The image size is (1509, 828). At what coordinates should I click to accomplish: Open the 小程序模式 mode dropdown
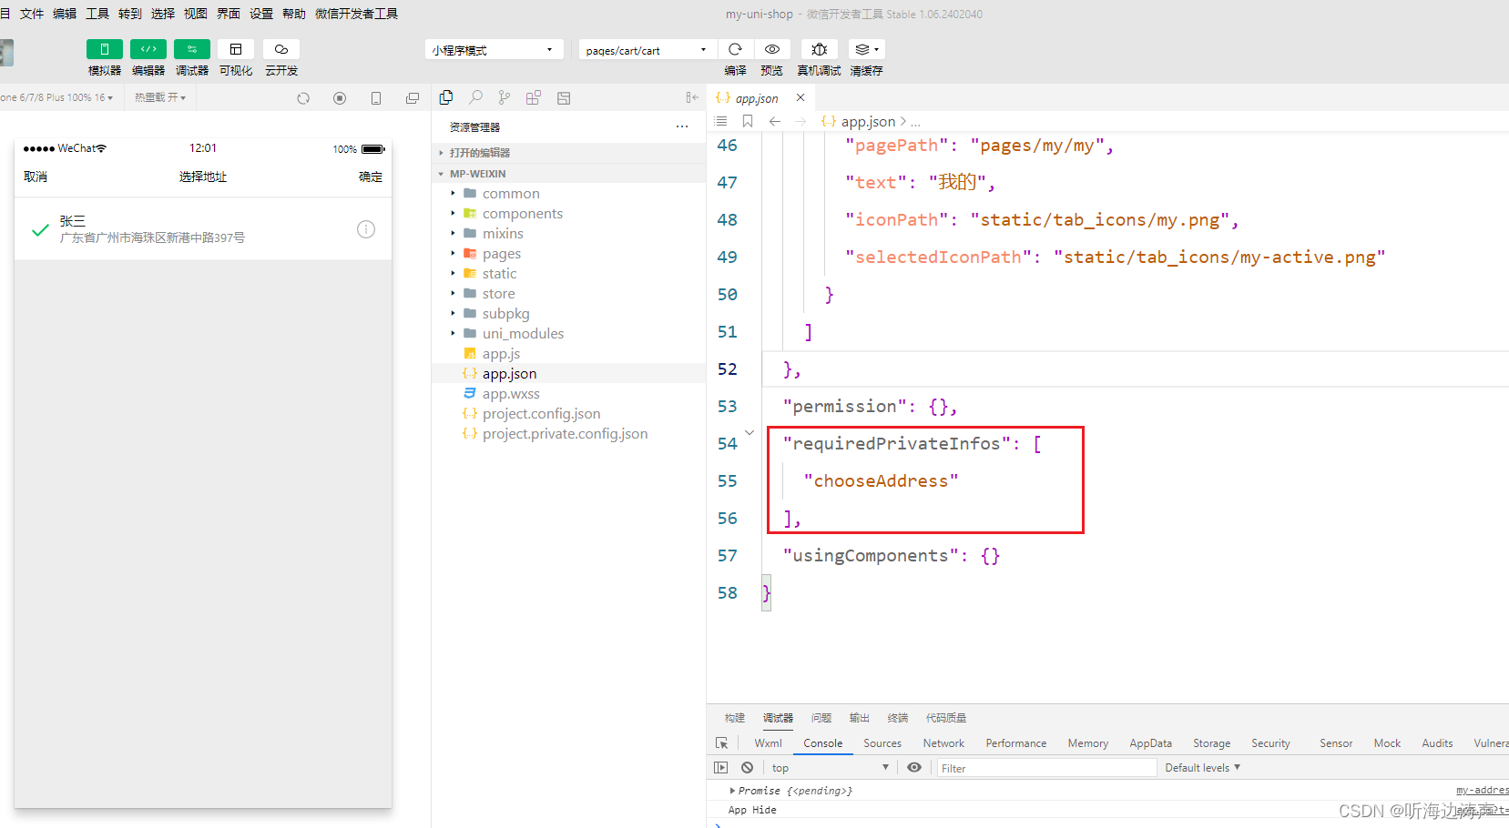pos(494,49)
